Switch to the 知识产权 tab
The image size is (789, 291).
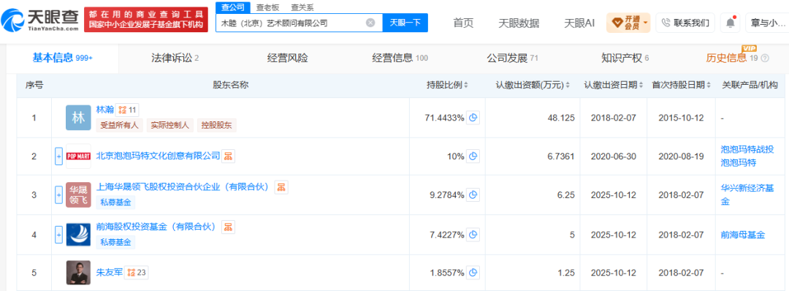[x=625, y=58]
